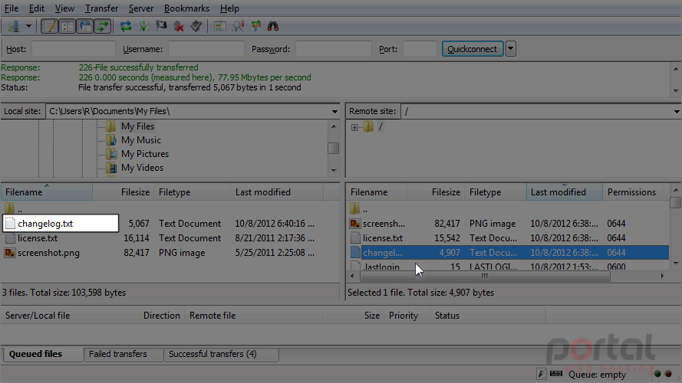682x383 pixels.
Task: Expand the Remote site path dropdown
Action: pos(677,112)
